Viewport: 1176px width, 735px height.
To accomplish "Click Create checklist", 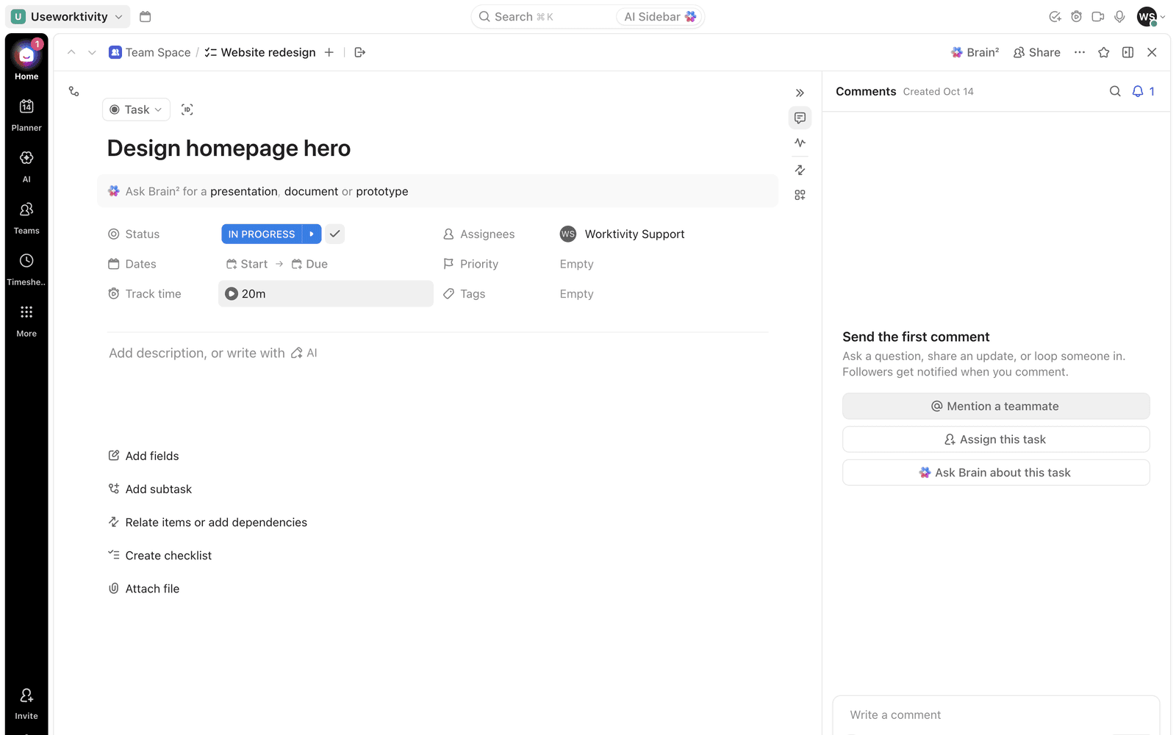I will [x=160, y=556].
